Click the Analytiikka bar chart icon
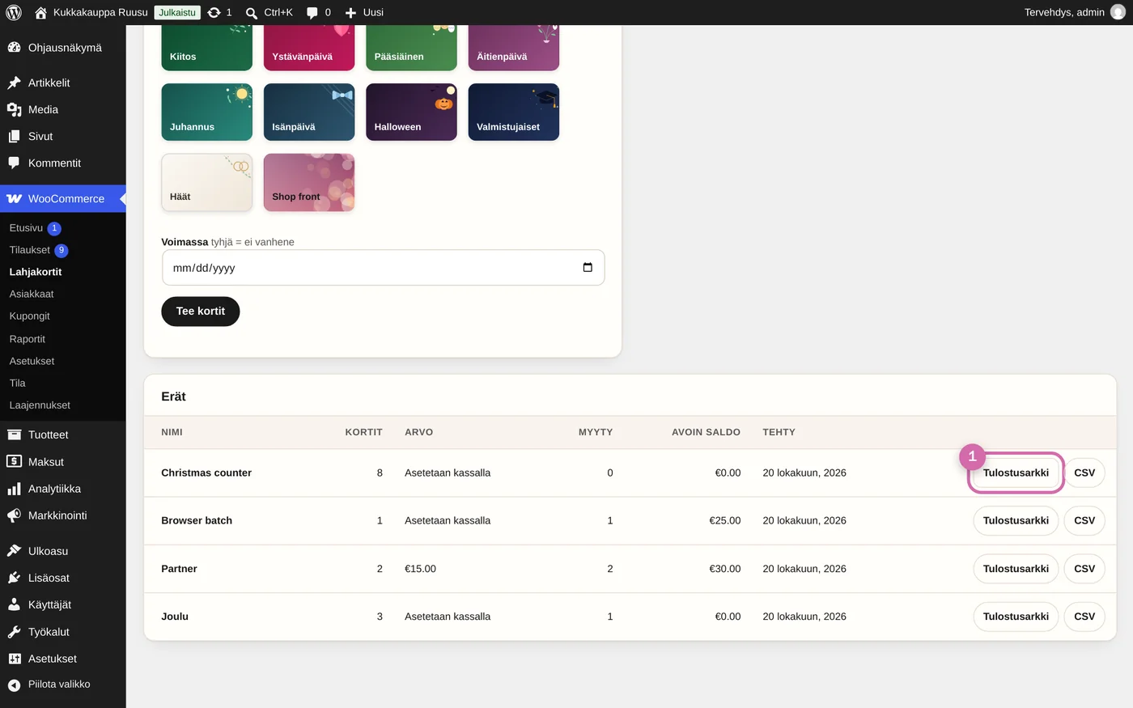 [14, 489]
